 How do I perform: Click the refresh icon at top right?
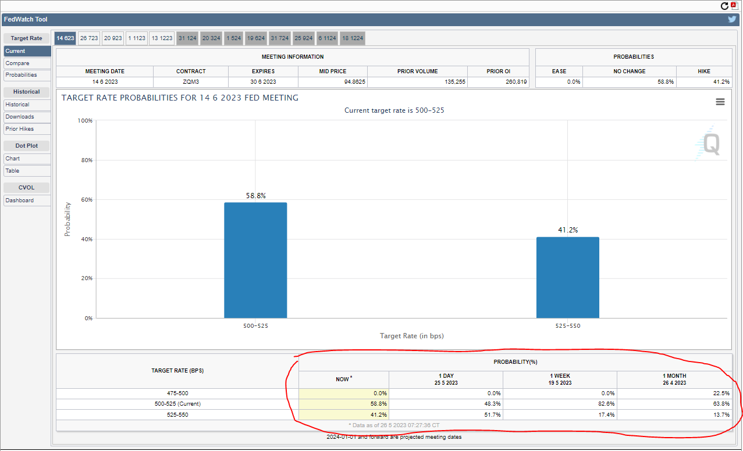click(x=724, y=6)
